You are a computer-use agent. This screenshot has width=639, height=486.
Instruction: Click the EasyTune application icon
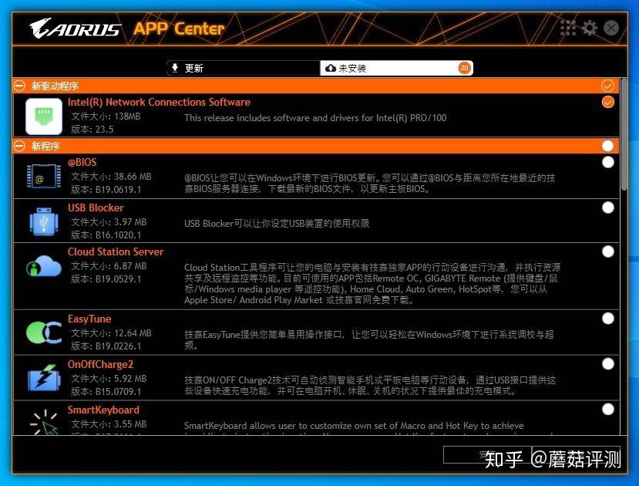pos(43,333)
